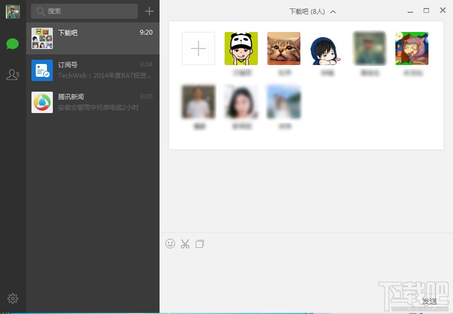This screenshot has height=314, width=453.
Task: Open the 订阅号 conversation
Action: (x=93, y=69)
